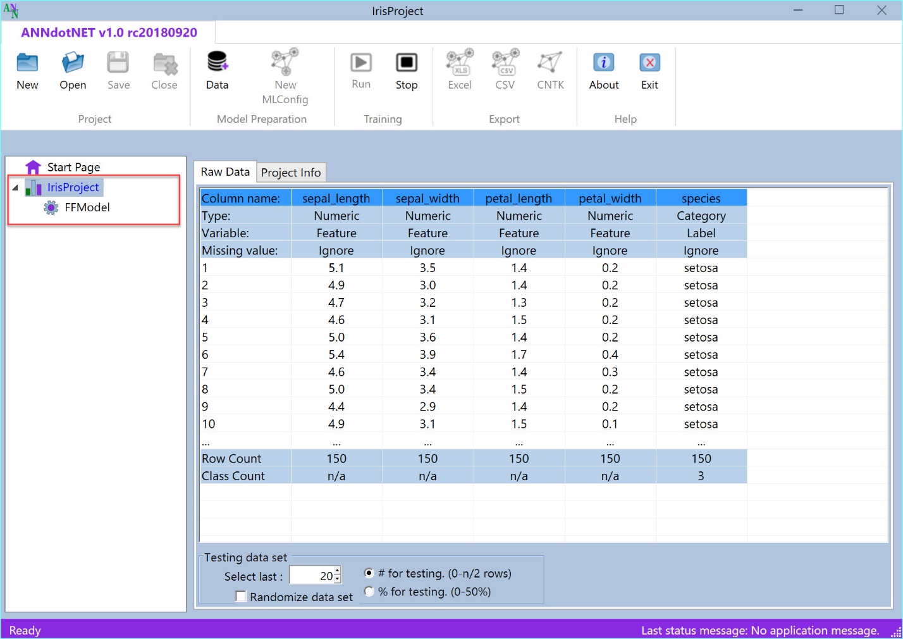Click the Close project icon
The height and width of the screenshot is (639, 903).
pos(164,63)
